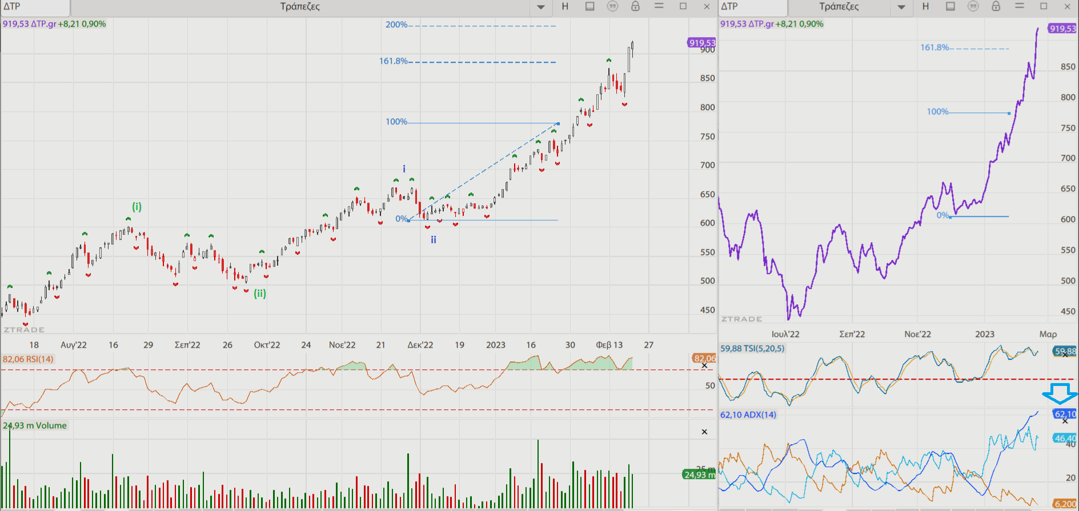Expand the Τράπεζες dropdown in left chart

coord(541,7)
